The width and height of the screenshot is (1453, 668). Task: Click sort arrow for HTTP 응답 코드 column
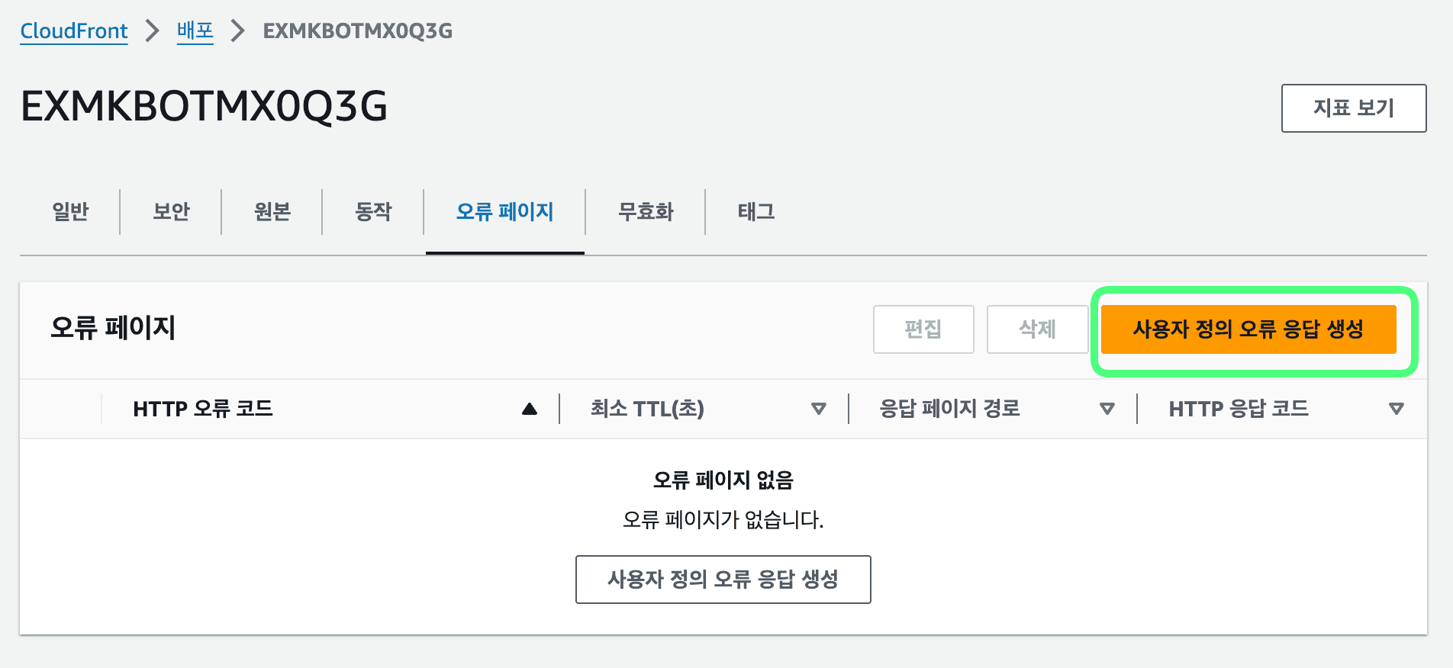[x=1396, y=409]
